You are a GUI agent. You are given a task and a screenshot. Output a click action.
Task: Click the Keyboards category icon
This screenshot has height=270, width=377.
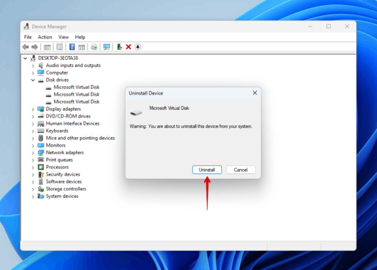[41, 131]
